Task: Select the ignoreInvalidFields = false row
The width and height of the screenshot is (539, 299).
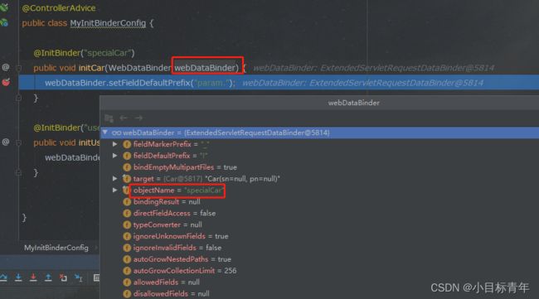Action: coord(320,248)
